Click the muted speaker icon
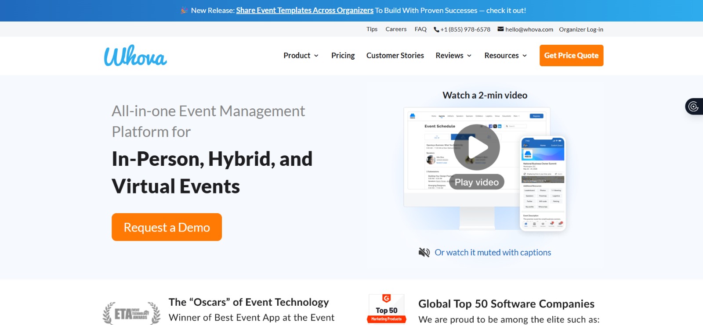This screenshot has width=703, height=325. point(424,253)
